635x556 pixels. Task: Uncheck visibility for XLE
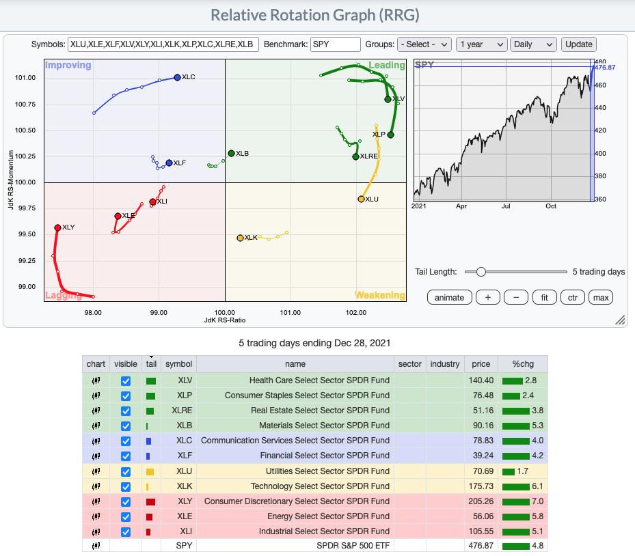[126, 517]
